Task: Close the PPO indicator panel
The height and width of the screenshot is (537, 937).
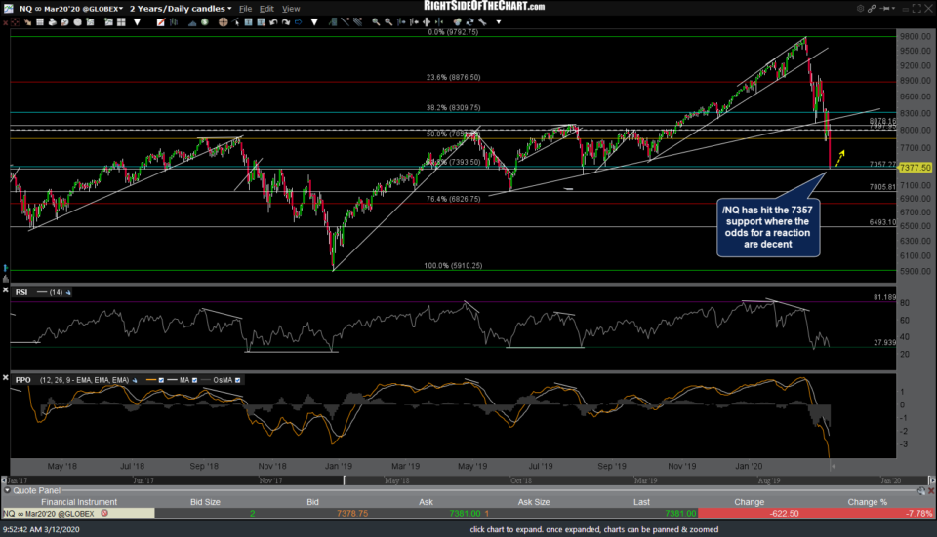Action: pos(6,378)
